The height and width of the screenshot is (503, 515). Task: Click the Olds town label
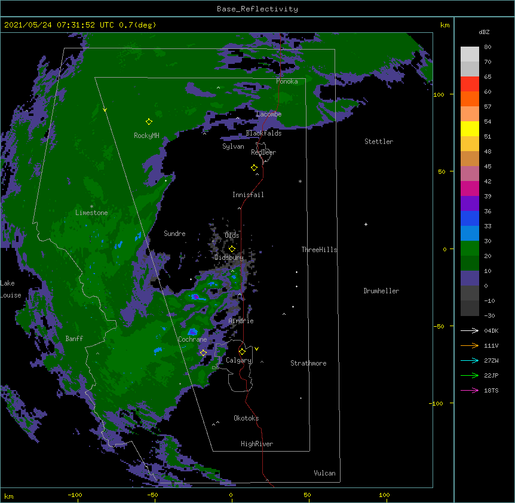pyautogui.click(x=232, y=235)
